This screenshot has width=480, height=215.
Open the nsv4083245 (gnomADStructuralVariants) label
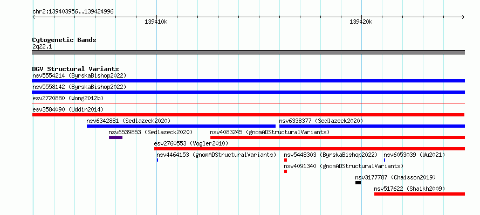(270, 132)
